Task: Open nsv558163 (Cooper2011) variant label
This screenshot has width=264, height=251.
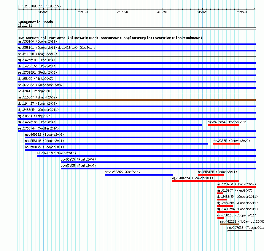Action: (x=237, y=215)
